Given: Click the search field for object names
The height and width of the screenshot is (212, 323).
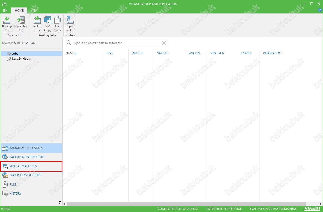Looking at the screenshot, I should [117, 43].
